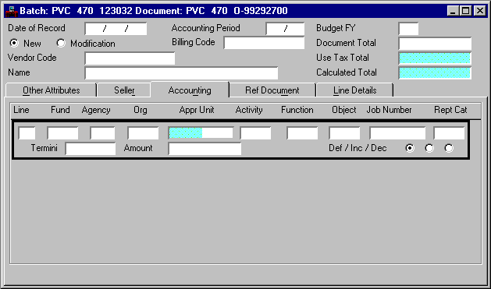
Task: Select the Modification radio button
Action: pos(61,43)
